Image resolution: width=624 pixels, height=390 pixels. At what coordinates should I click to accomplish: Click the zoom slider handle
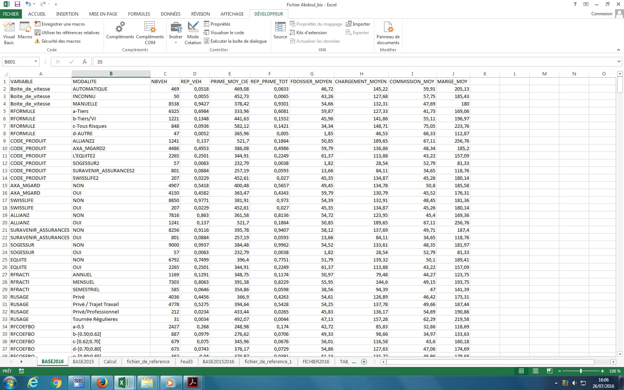(x=581, y=371)
